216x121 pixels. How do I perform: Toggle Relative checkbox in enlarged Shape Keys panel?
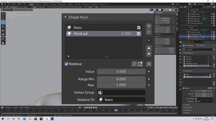(66, 64)
